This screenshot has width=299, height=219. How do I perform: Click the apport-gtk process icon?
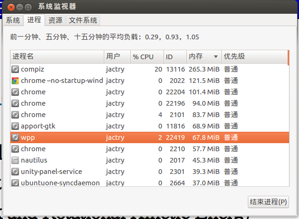tap(15, 126)
